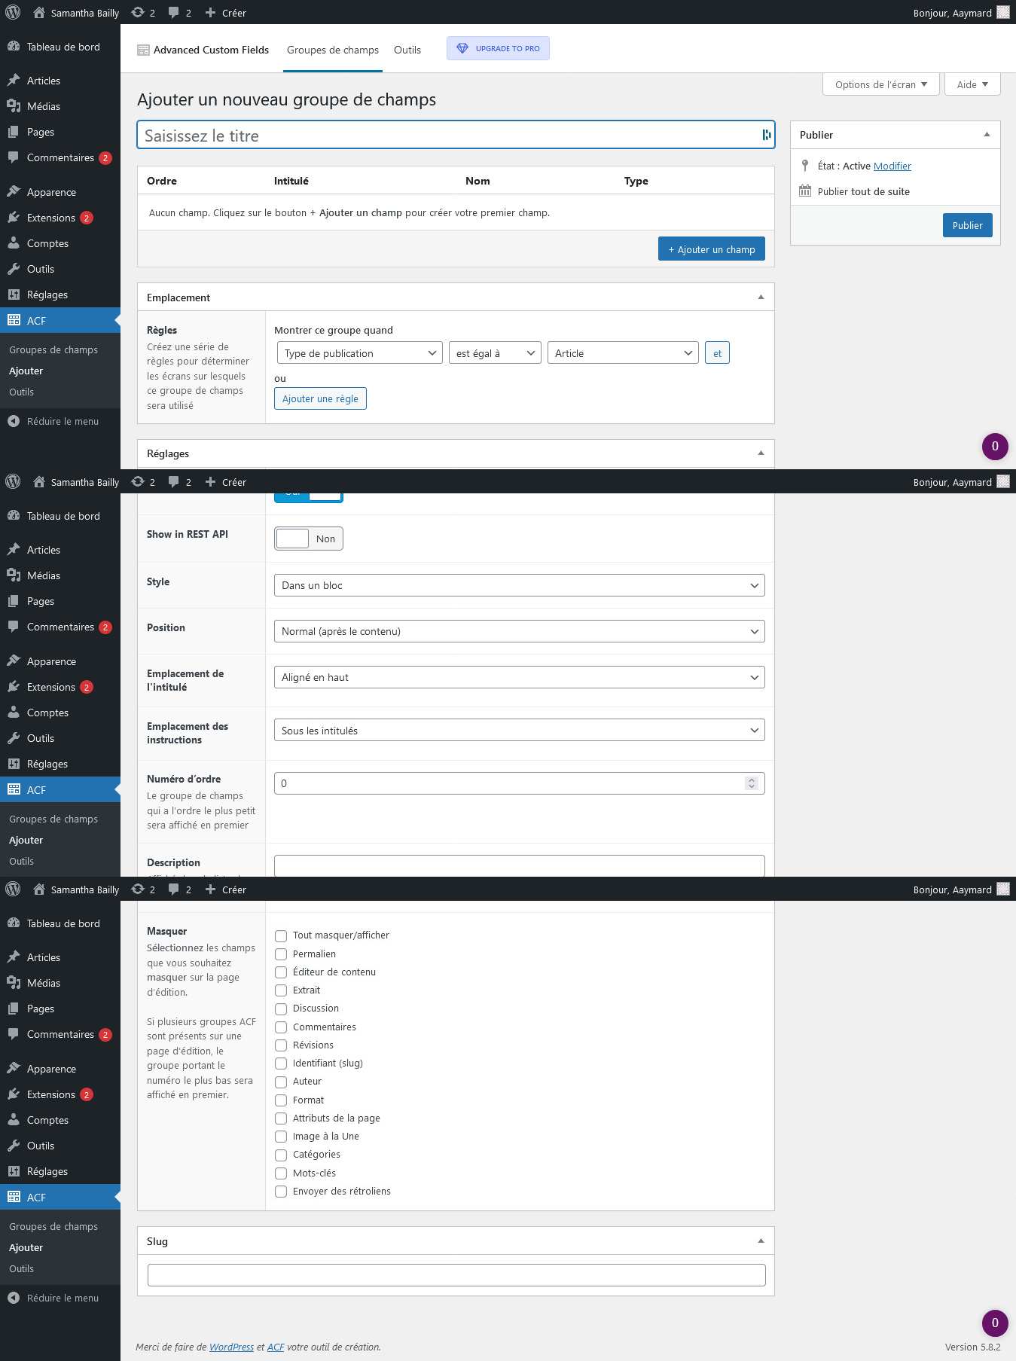Focus the Description text field

[520, 865]
